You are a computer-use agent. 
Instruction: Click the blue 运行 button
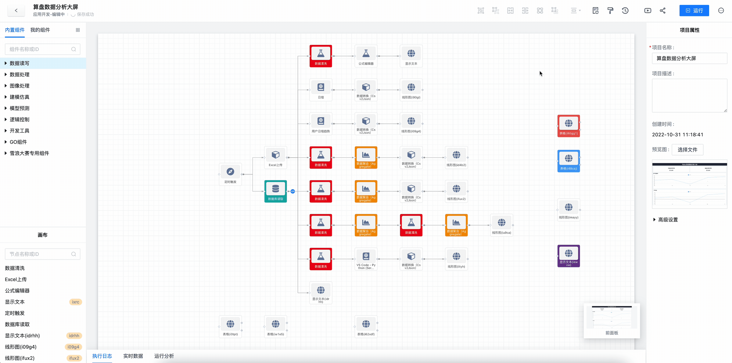pyautogui.click(x=694, y=11)
